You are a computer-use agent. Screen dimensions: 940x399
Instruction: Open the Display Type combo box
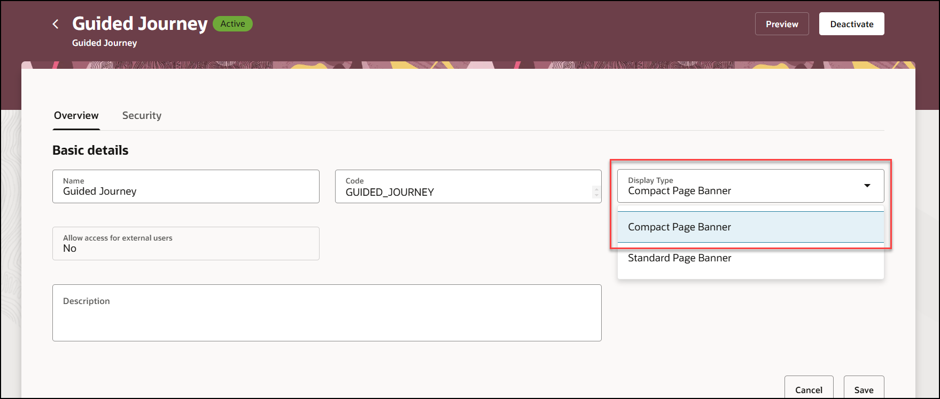point(751,186)
